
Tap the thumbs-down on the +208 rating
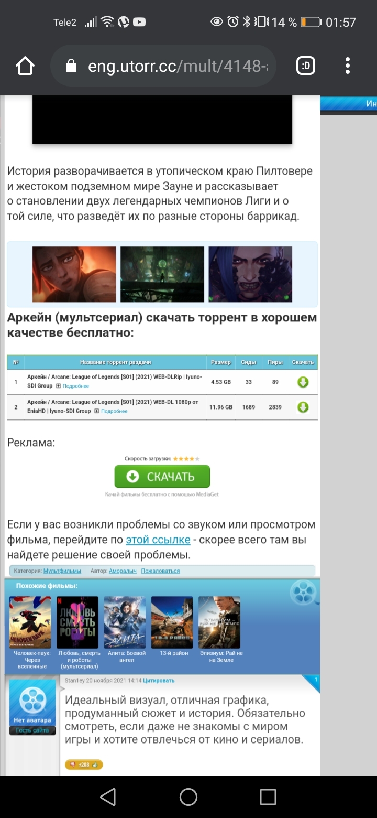tap(72, 765)
